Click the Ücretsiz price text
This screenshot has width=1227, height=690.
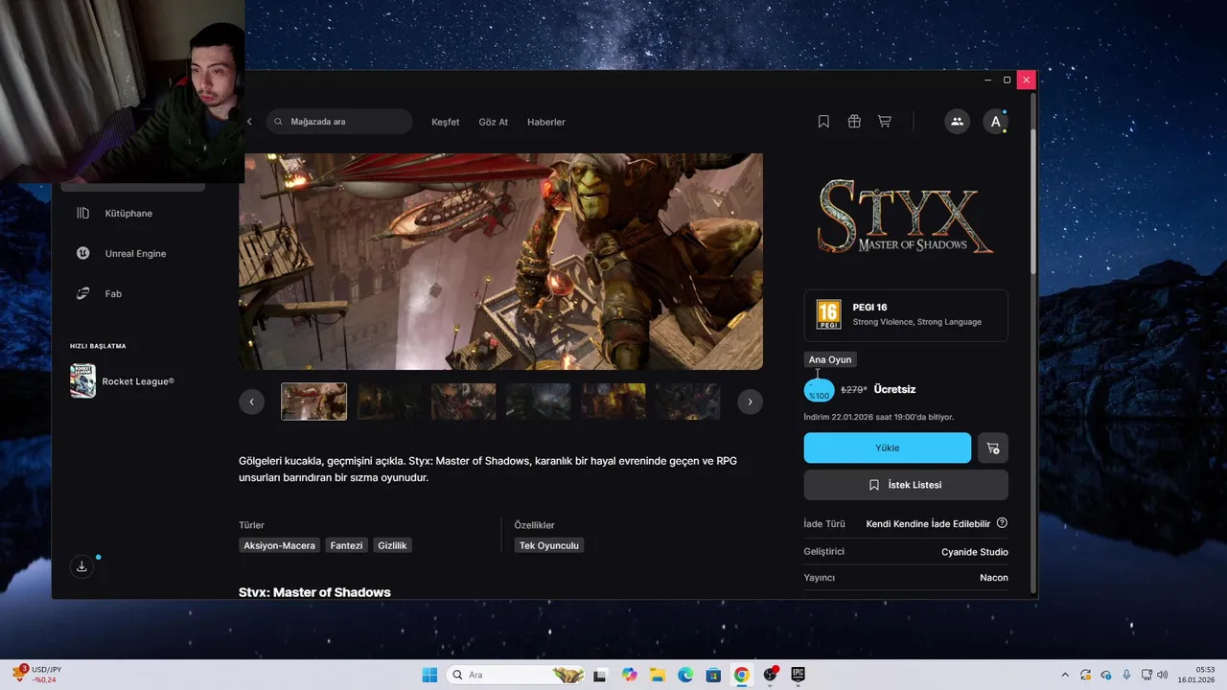tap(894, 389)
